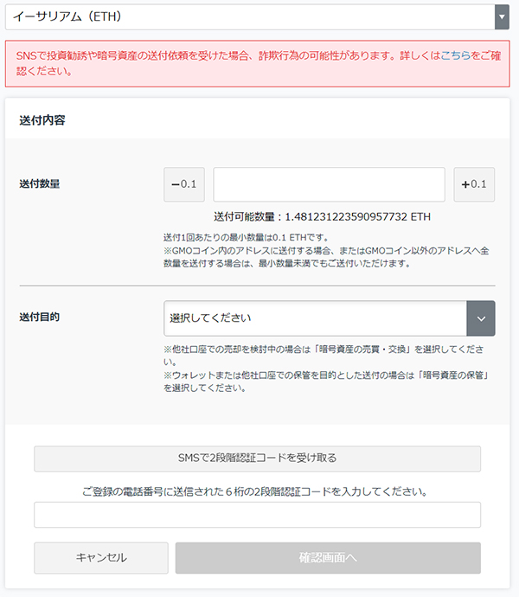The image size is (519, 597).
Task: Select the 送付可能数量 1.481231223590957732 ETH text
Action: (322, 217)
